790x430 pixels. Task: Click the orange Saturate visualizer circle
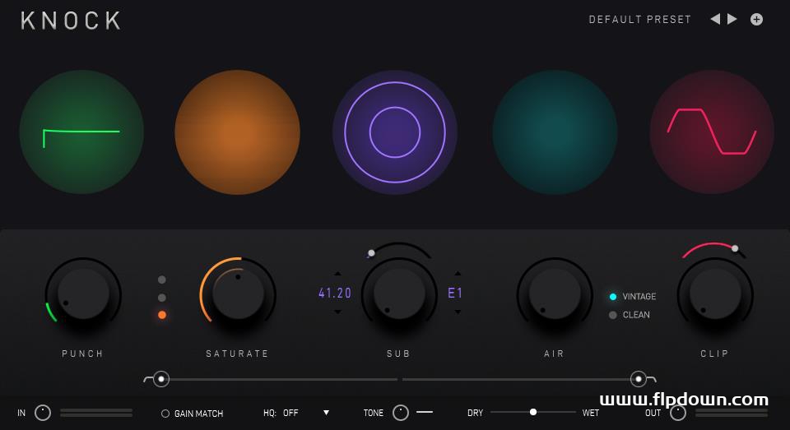tap(237, 132)
